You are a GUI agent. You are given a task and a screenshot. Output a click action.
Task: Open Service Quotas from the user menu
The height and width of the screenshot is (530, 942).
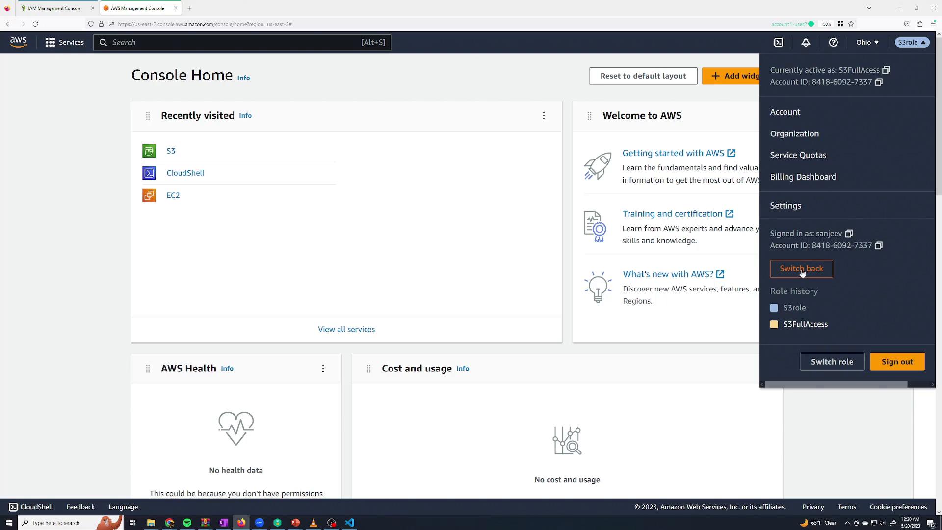click(798, 155)
